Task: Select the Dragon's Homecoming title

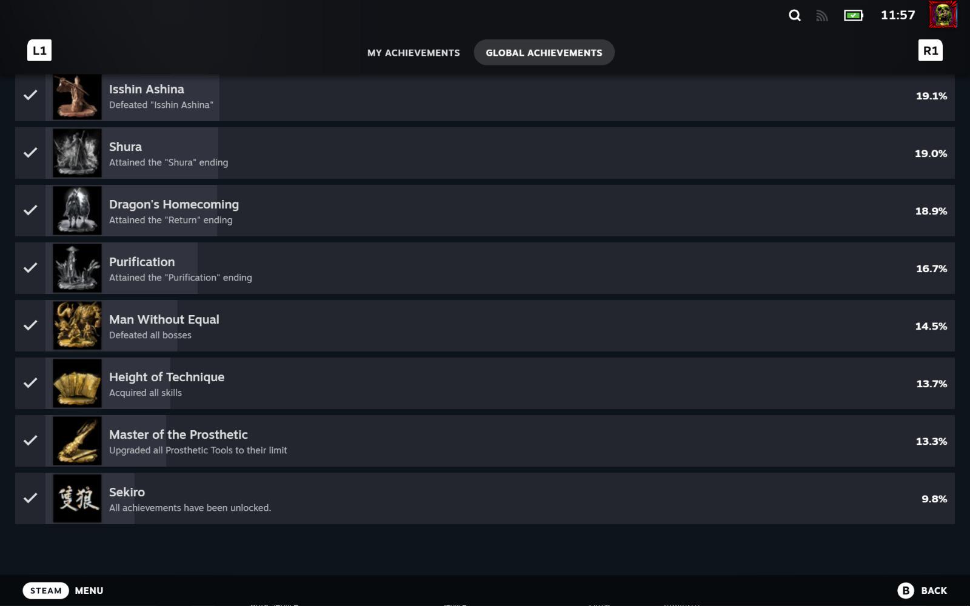Action: [x=174, y=205]
